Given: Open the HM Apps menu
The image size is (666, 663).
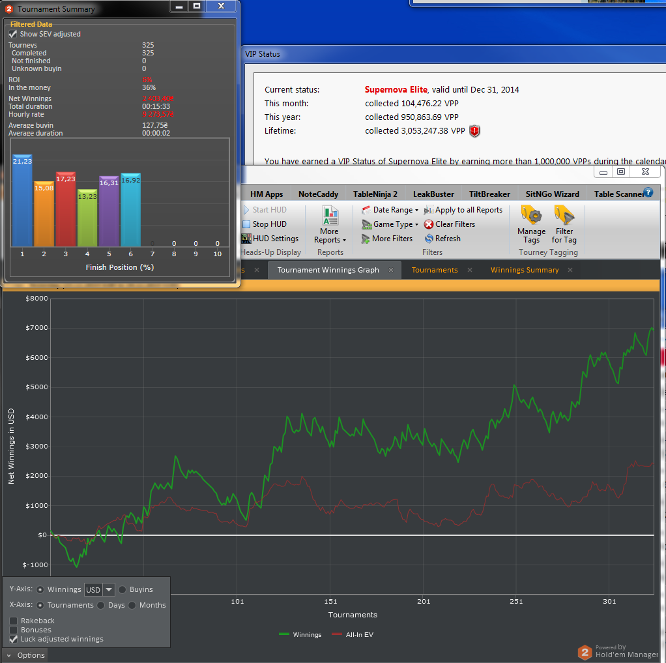Looking at the screenshot, I should pyautogui.click(x=267, y=194).
